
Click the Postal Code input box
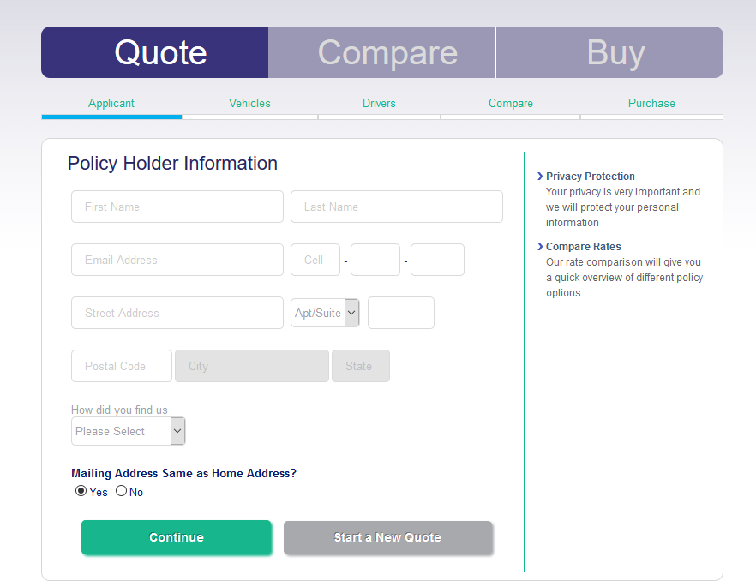[x=122, y=366]
